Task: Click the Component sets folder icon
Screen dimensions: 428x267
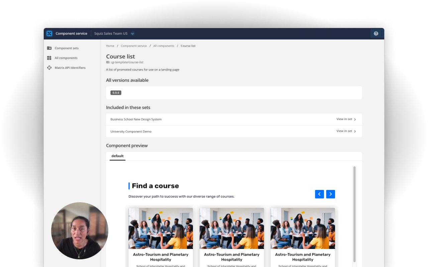Action: click(x=49, y=48)
